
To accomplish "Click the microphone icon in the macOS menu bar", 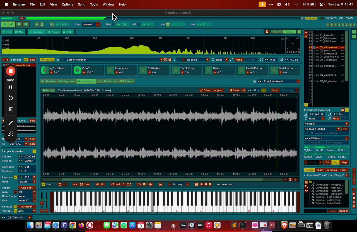I will pos(262,4).
